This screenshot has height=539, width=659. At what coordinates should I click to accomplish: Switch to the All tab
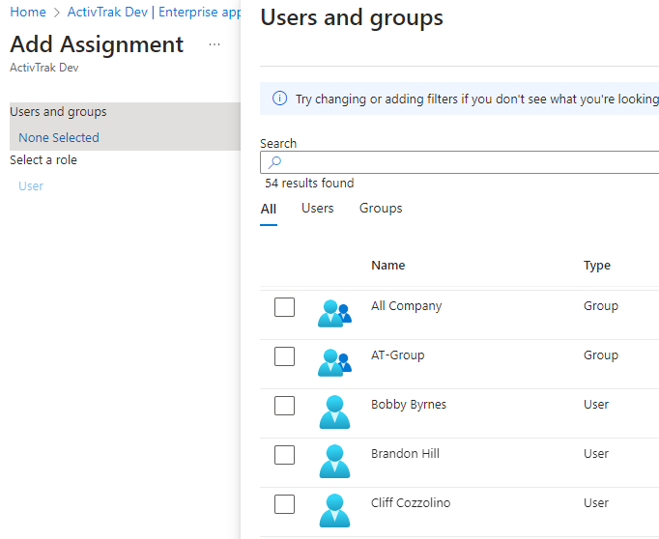click(268, 209)
